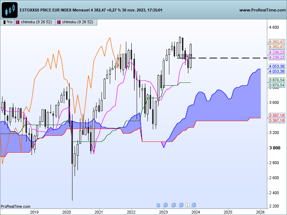Click the 2024 time axis label
This screenshot has height=215, width=287.
(196, 212)
